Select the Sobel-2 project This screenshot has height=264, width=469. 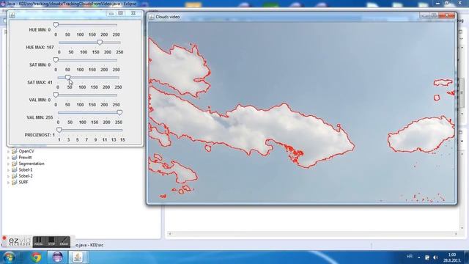click(x=26, y=176)
